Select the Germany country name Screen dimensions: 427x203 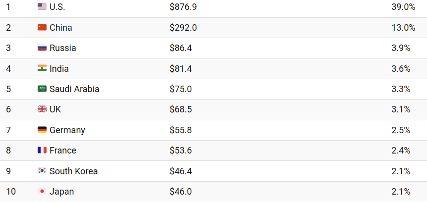67,130
